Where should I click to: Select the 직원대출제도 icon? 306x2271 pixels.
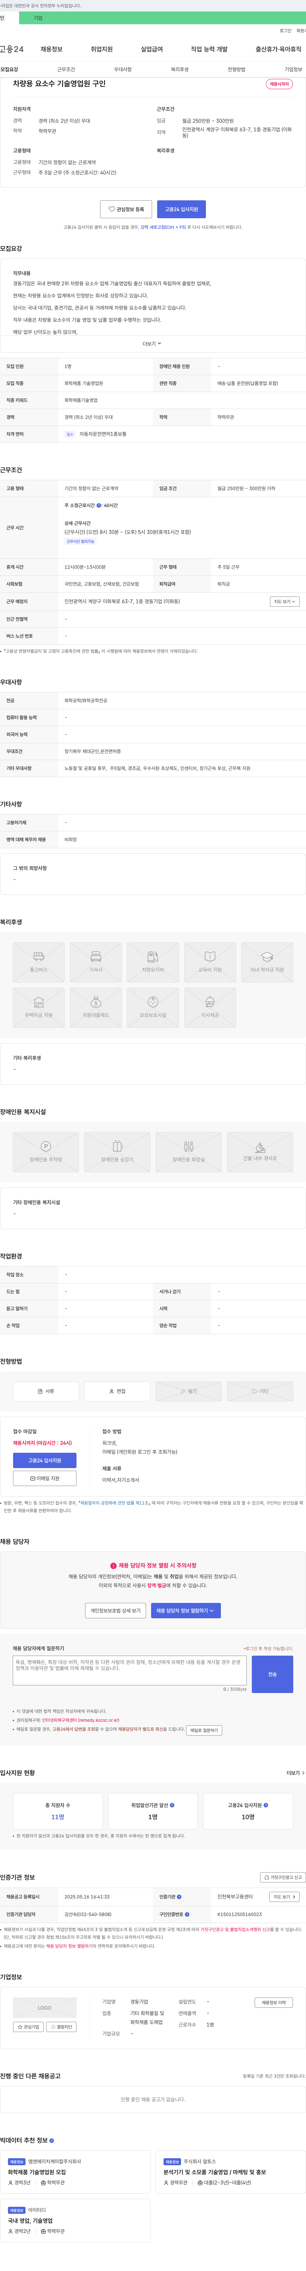tap(96, 1008)
